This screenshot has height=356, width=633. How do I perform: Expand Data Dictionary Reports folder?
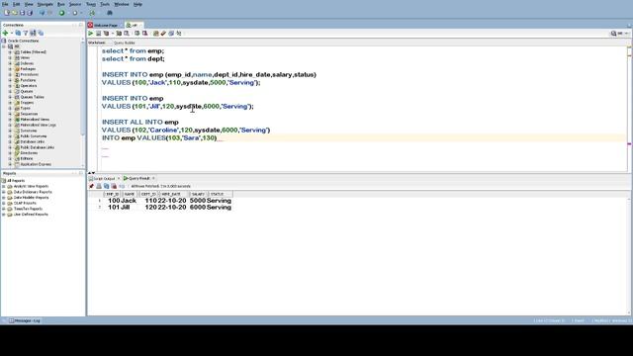click(x=4, y=192)
